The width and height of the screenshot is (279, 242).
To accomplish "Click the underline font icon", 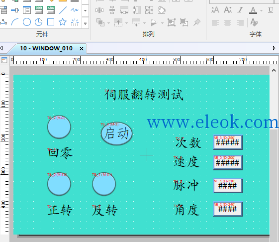I will click(271, 10).
